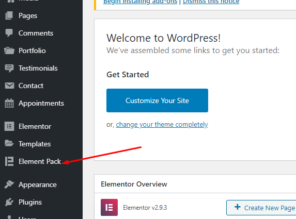Click the Appearance paintbrush icon
The image size is (296, 219).
pos(9,184)
